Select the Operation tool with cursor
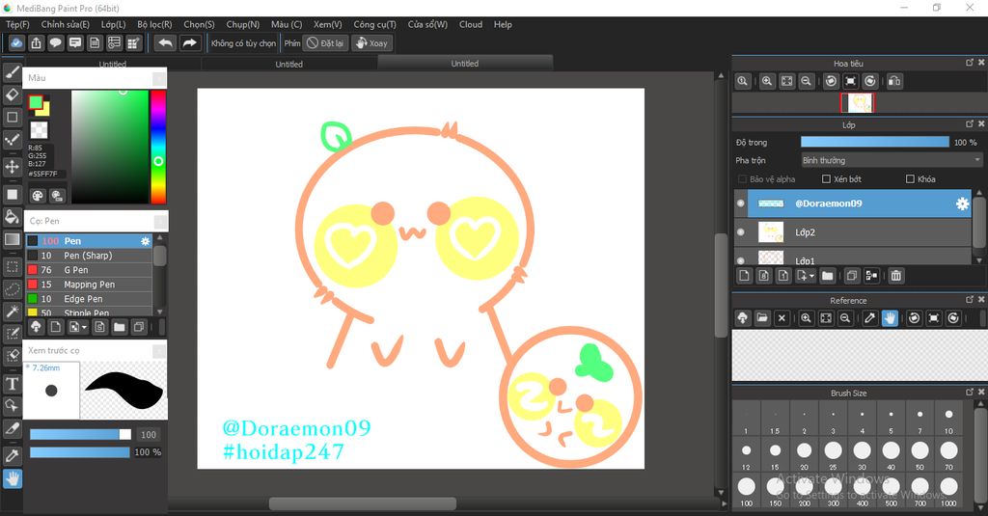The height and width of the screenshot is (516, 988). point(12,405)
